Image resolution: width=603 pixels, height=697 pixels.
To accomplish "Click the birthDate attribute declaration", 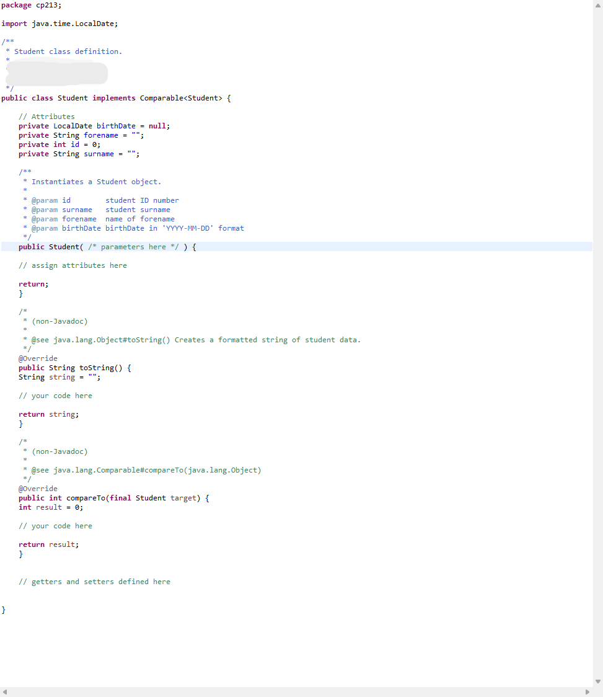I will 93,125.
